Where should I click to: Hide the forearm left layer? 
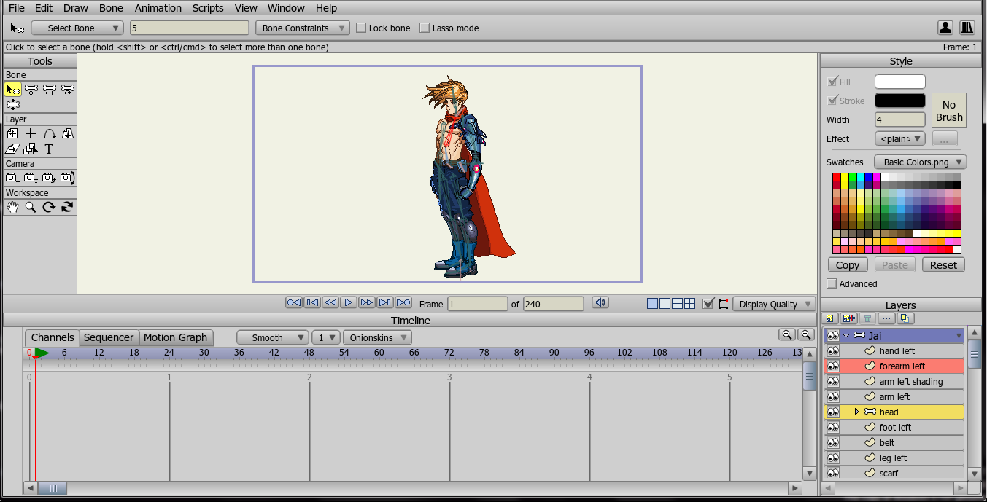832,366
